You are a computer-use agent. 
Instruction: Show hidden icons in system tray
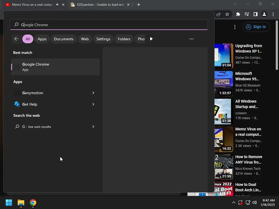click(x=233, y=202)
